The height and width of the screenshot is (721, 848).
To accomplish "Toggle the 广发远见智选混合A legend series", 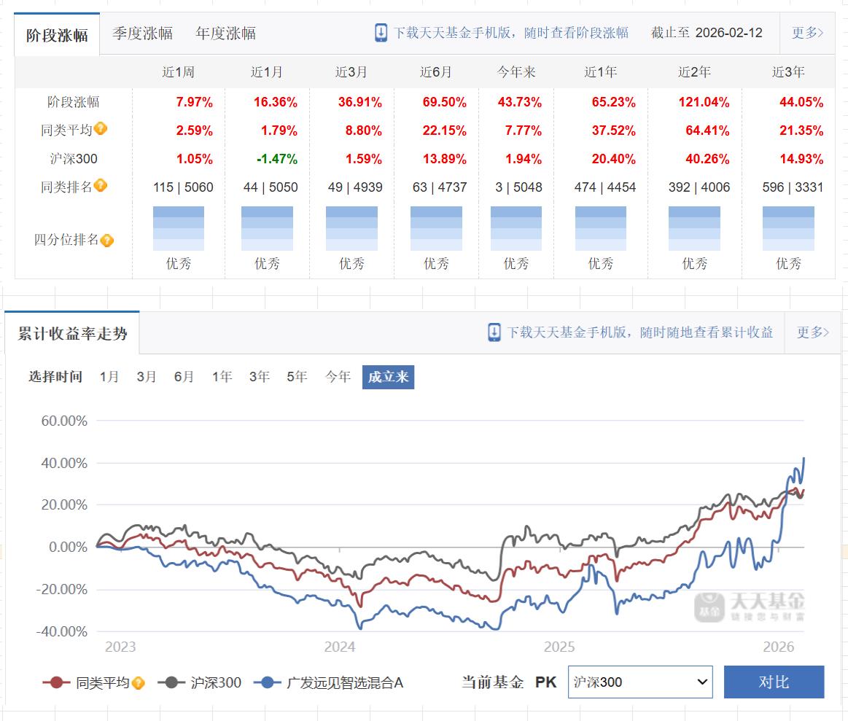I will (332, 682).
